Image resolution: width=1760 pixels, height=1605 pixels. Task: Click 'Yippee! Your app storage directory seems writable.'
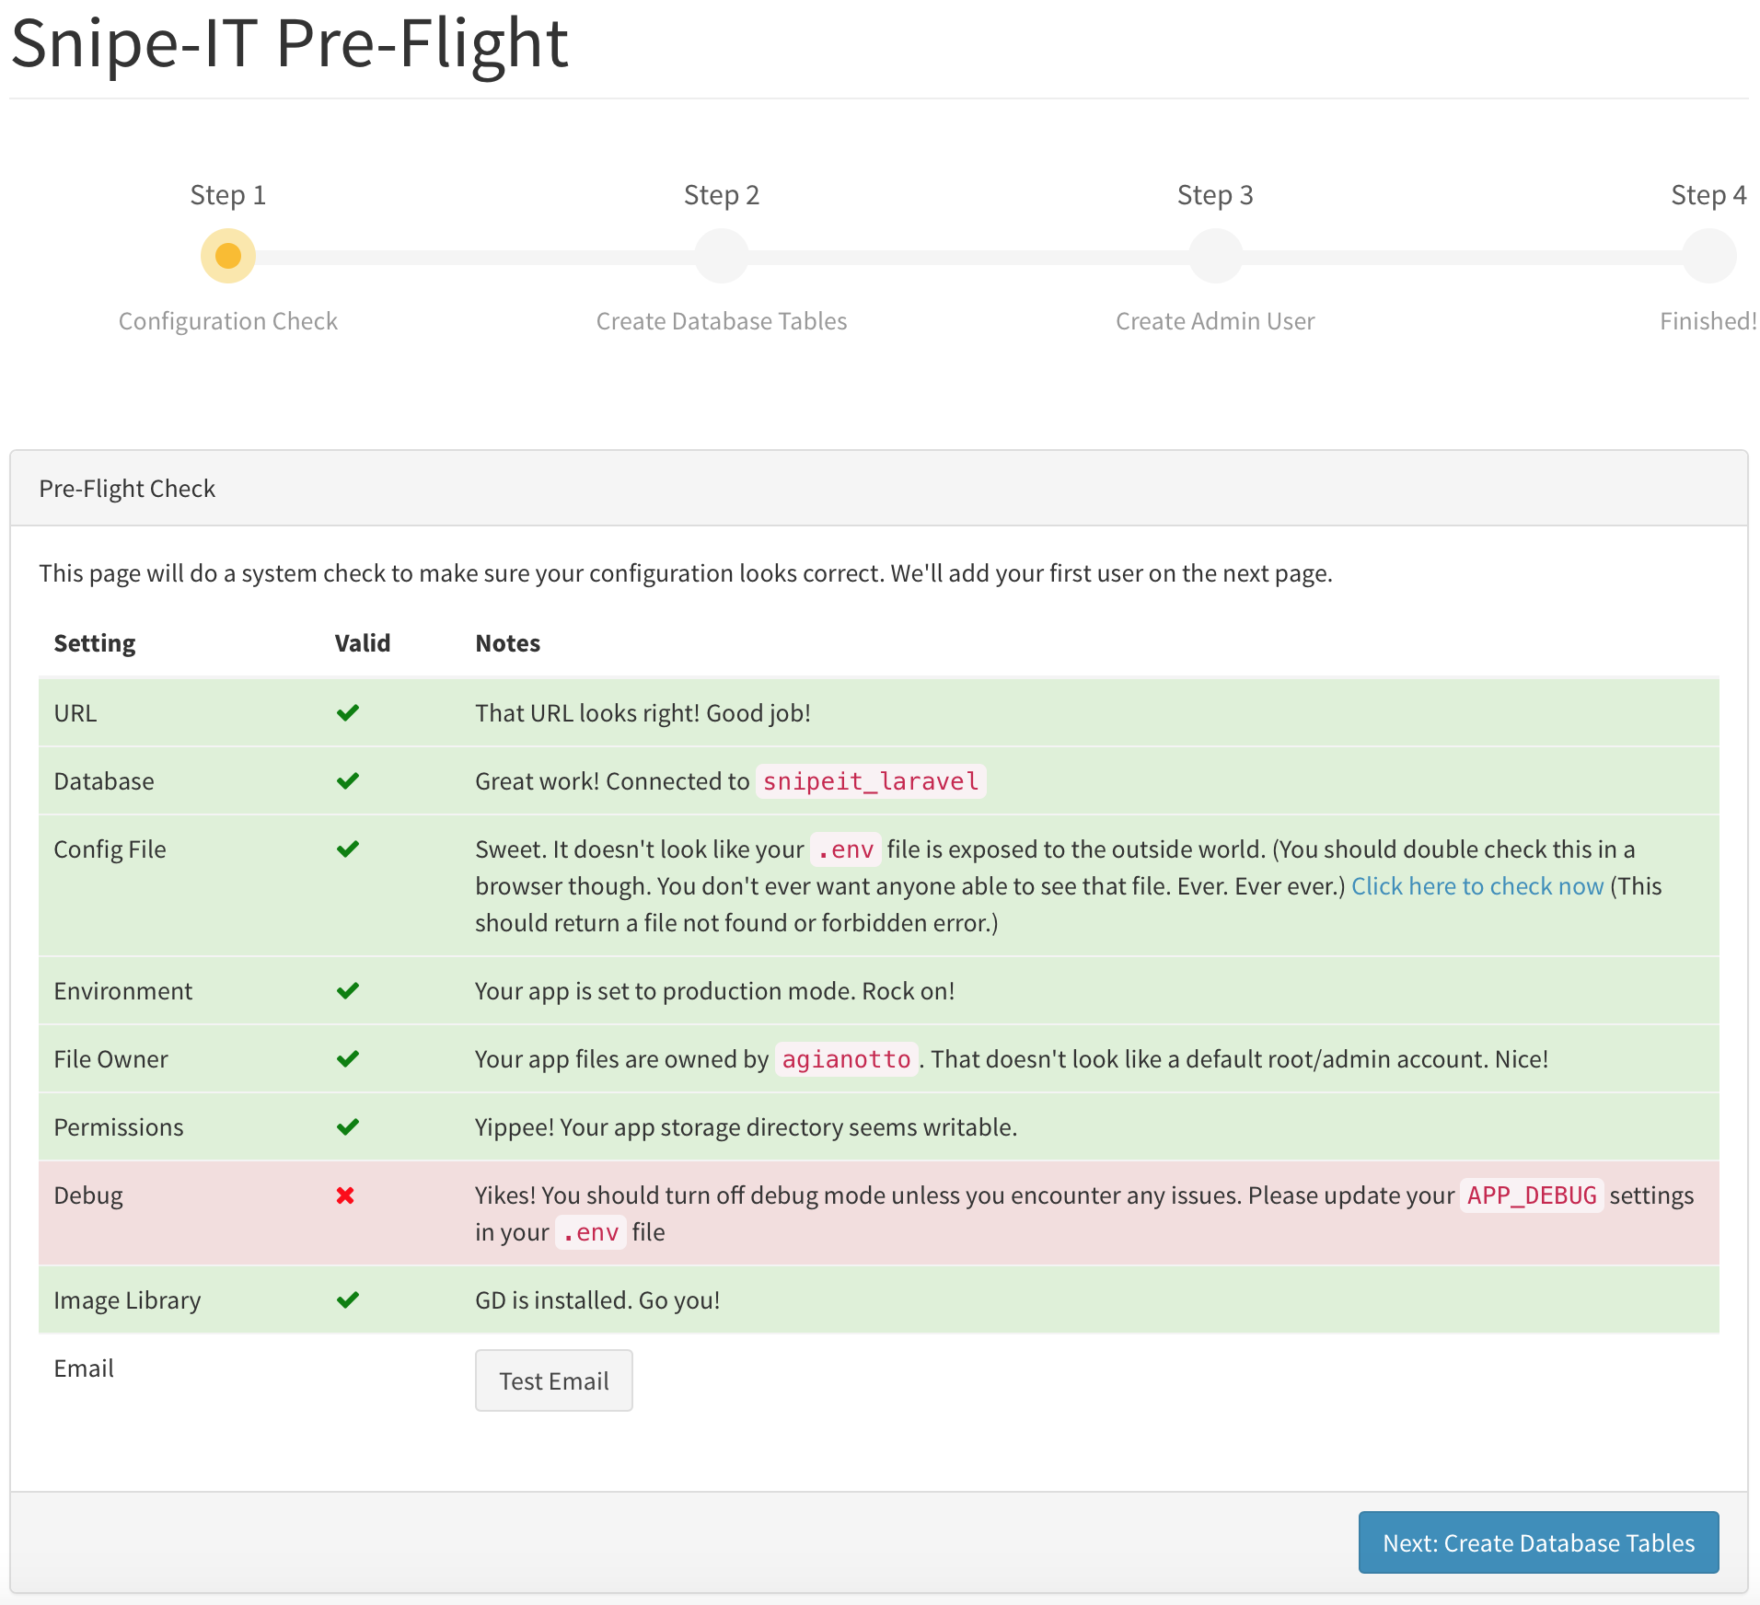[x=746, y=1127]
